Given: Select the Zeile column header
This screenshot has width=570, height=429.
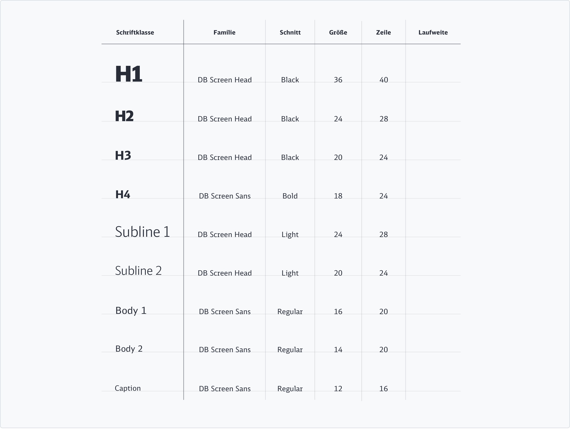Looking at the screenshot, I should pyautogui.click(x=383, y=33).
